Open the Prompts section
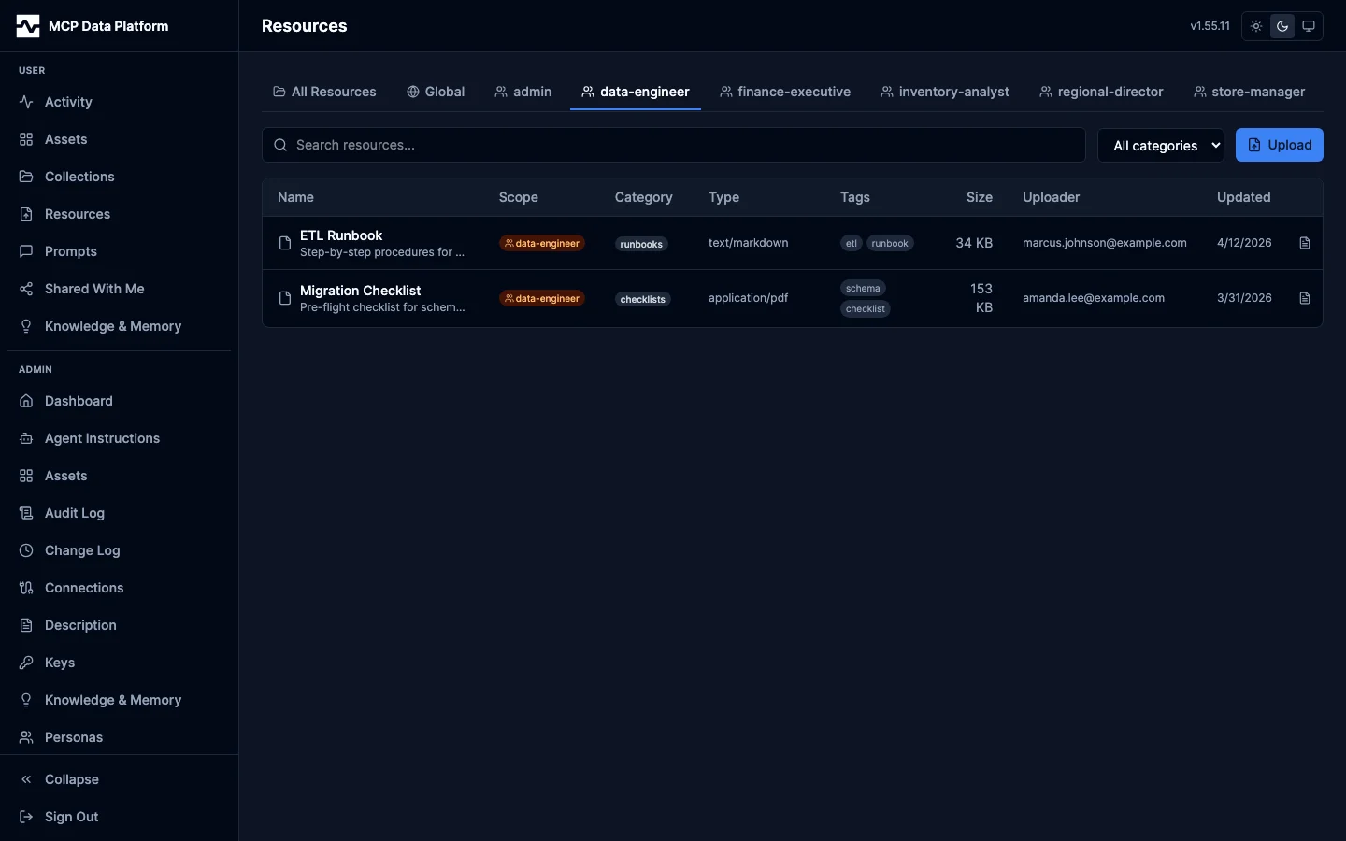 (x=71, y=251)
